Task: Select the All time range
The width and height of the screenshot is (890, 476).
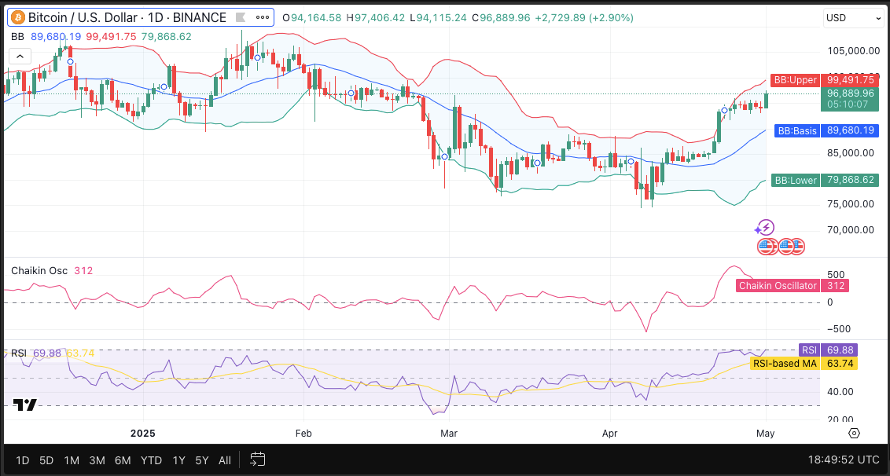Action: point(225,460)
